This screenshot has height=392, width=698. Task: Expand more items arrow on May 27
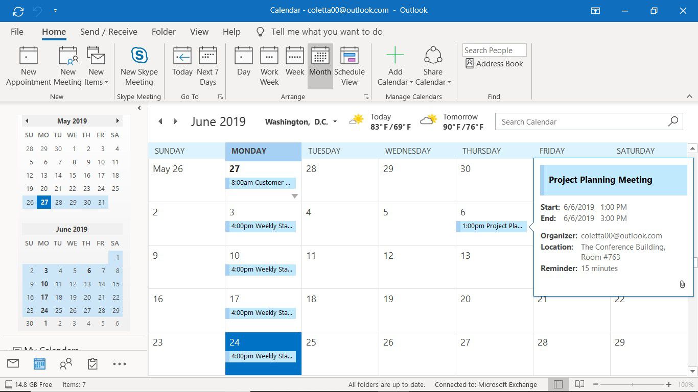tap(294, 196)
